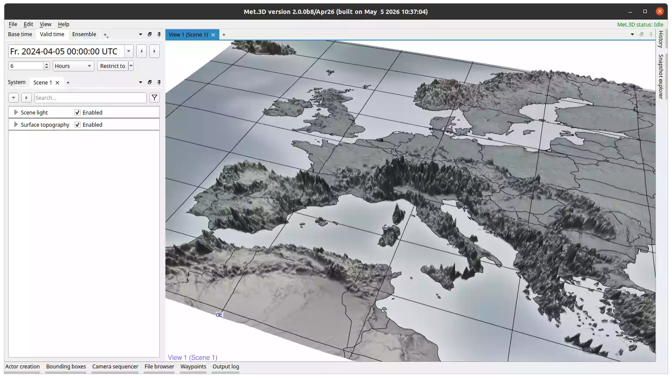Viewport: 672px width, 378px height.
Task: Open the Camera sequencer panel
Action: pyautogui.click(x=115, y=367)
